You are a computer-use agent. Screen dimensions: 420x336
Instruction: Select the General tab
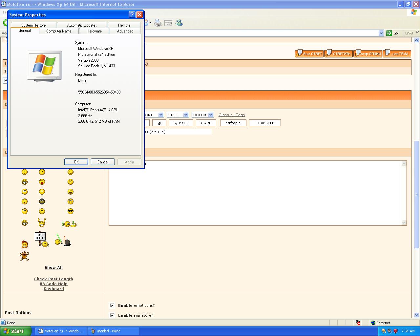(25, 31)
